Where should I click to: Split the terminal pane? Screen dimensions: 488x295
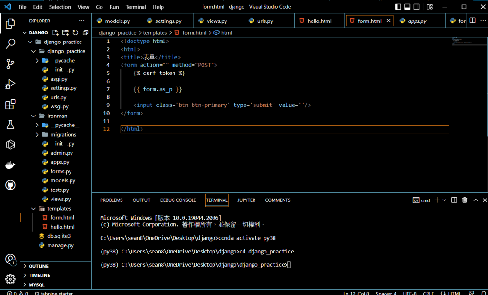coord(454,200)
